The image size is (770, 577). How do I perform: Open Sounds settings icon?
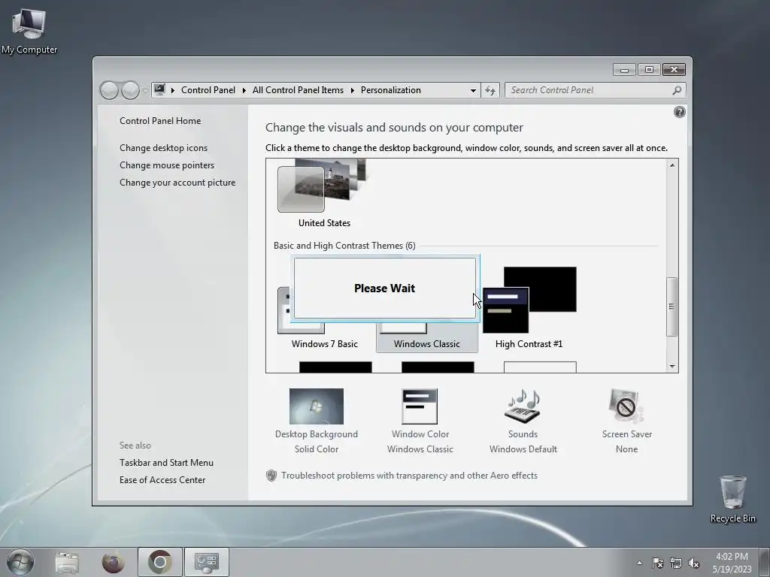(523, 406)
